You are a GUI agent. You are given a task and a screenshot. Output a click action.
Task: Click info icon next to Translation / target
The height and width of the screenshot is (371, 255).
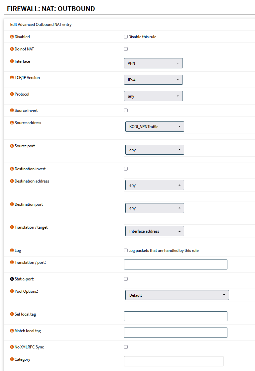coord(12,227)
